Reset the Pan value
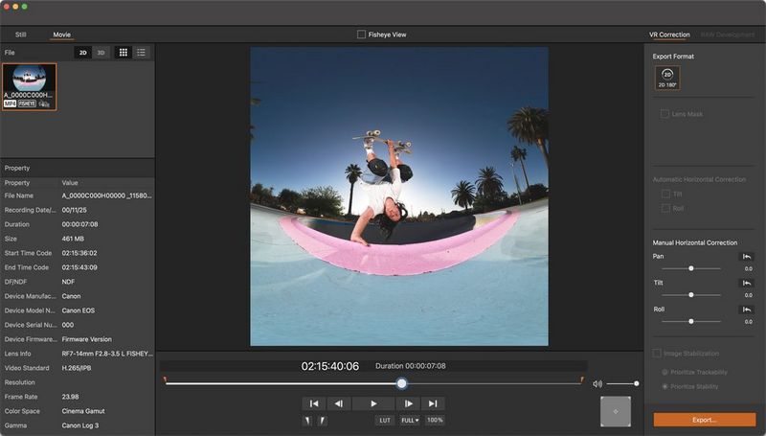This screenshot has width=766, height=436. [x=746, y=256]
